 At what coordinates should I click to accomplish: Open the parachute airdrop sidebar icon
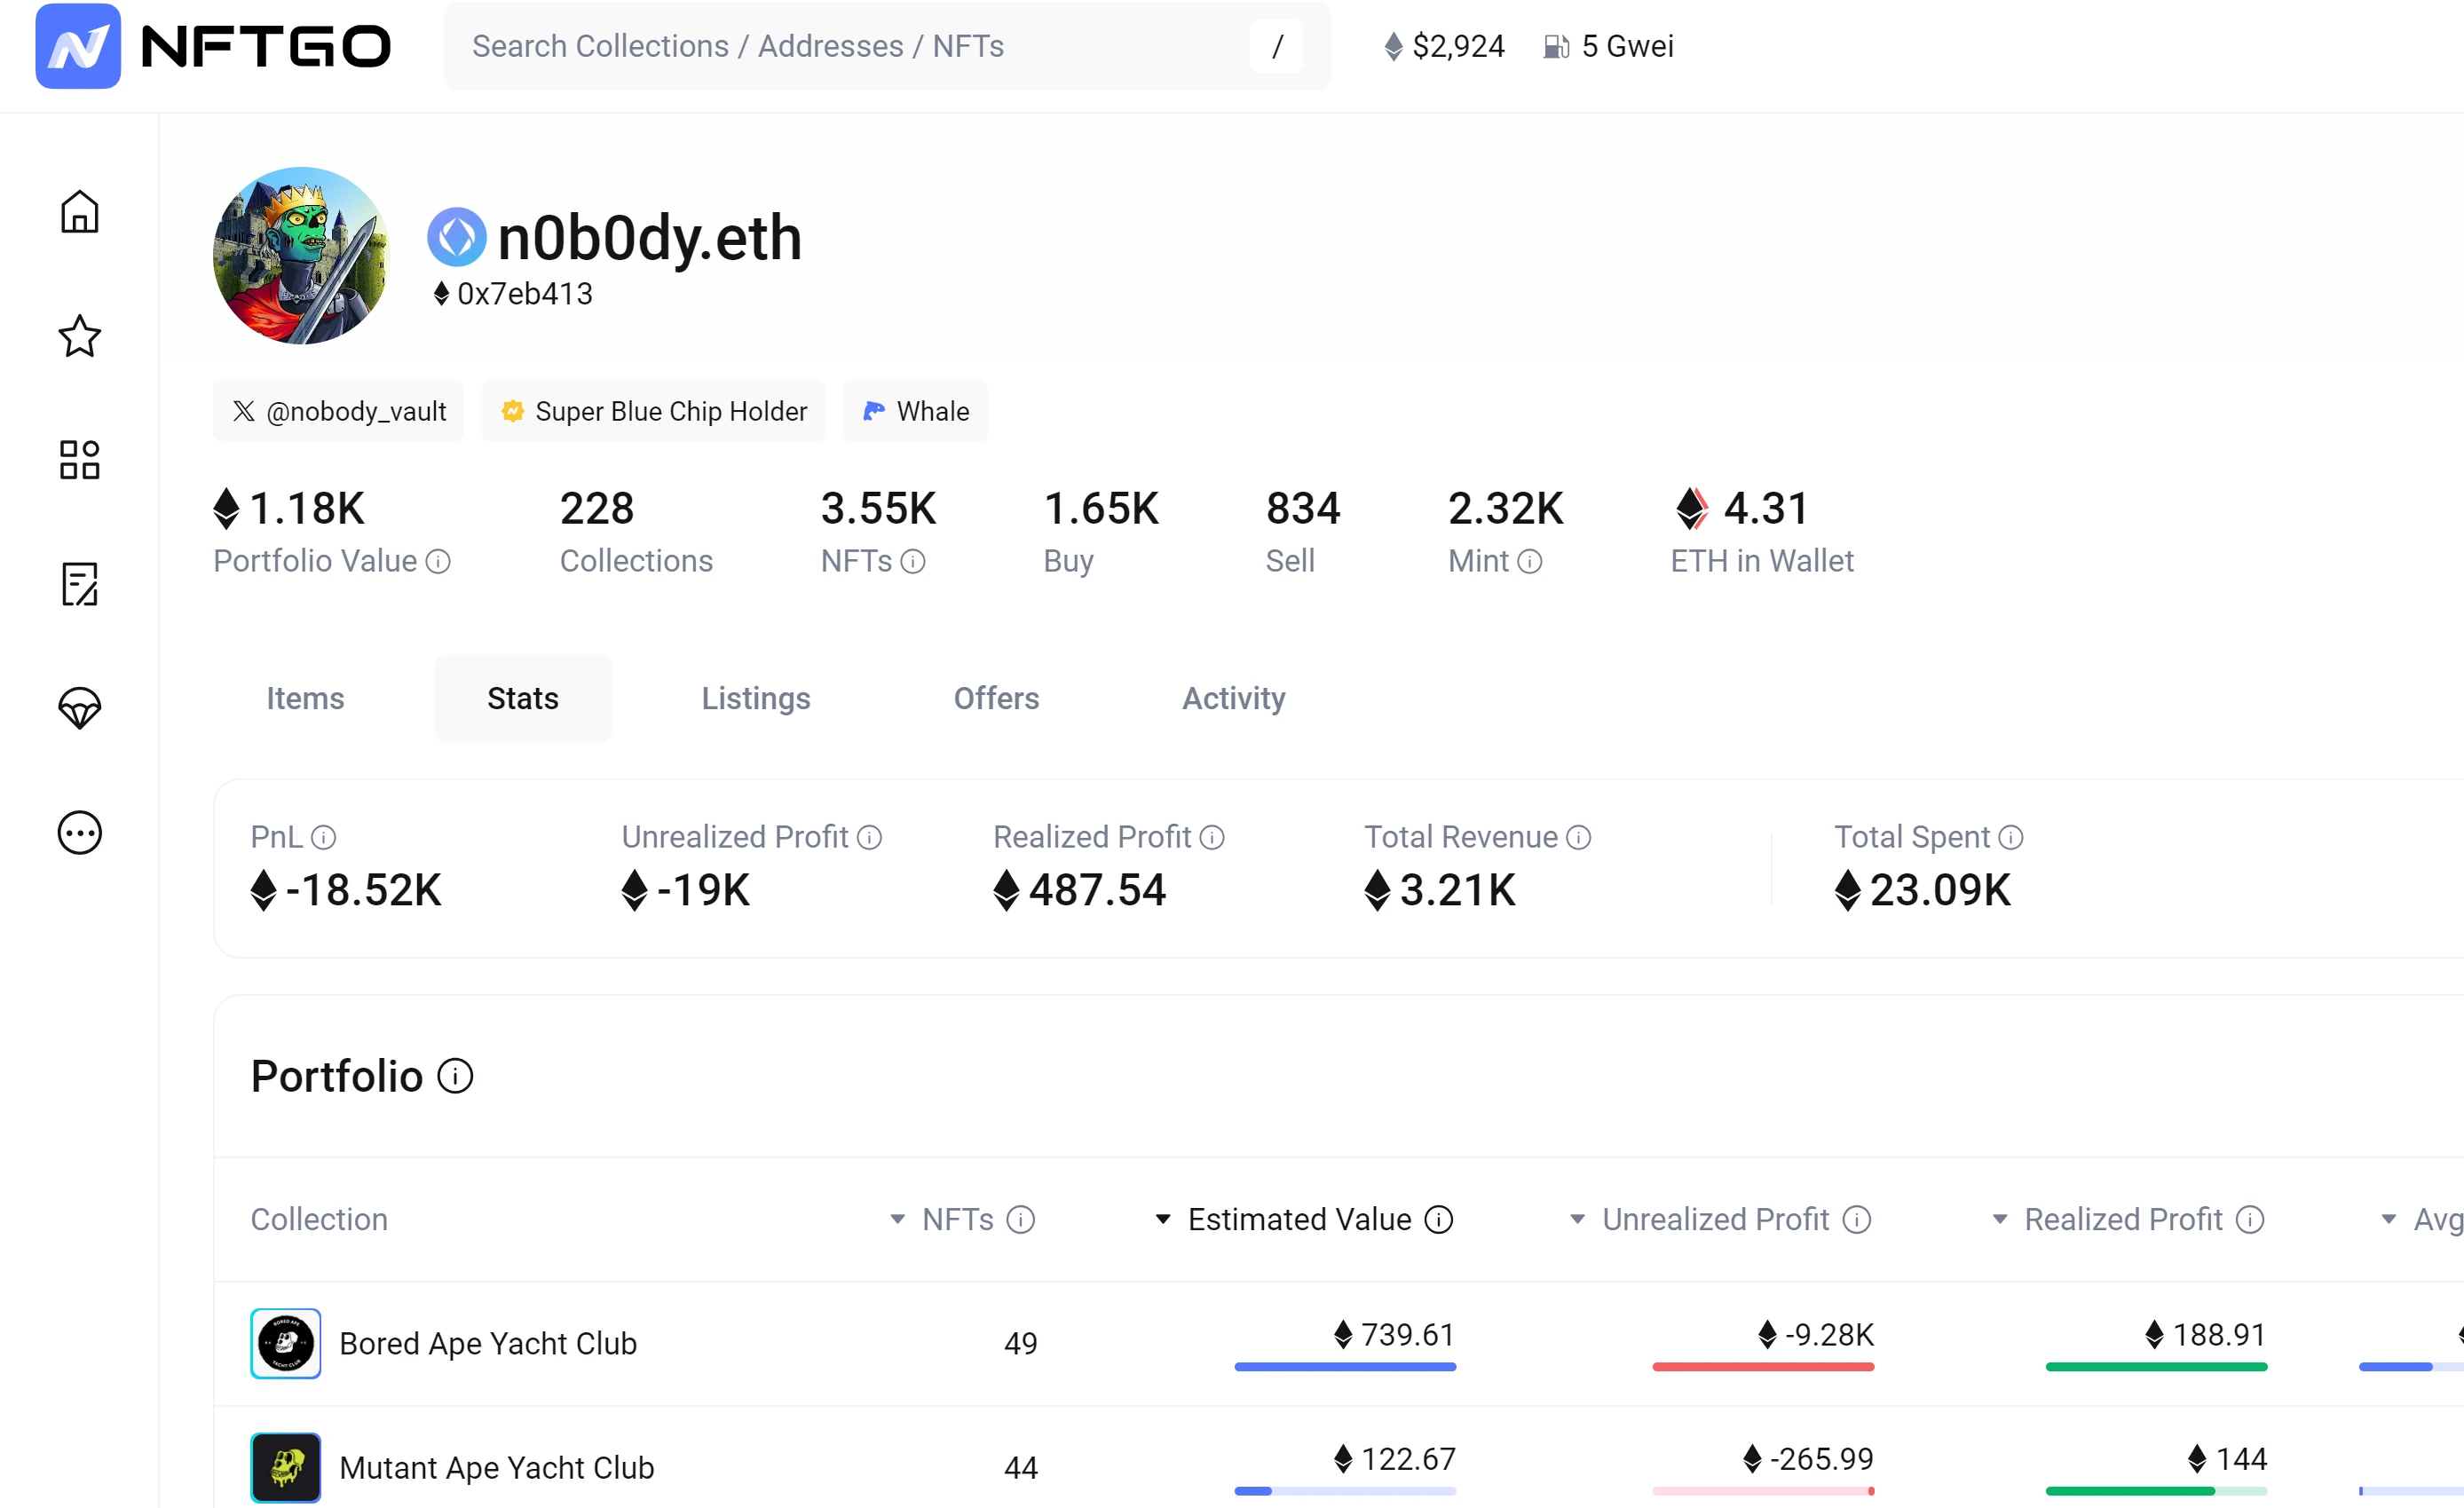(79, 708)
